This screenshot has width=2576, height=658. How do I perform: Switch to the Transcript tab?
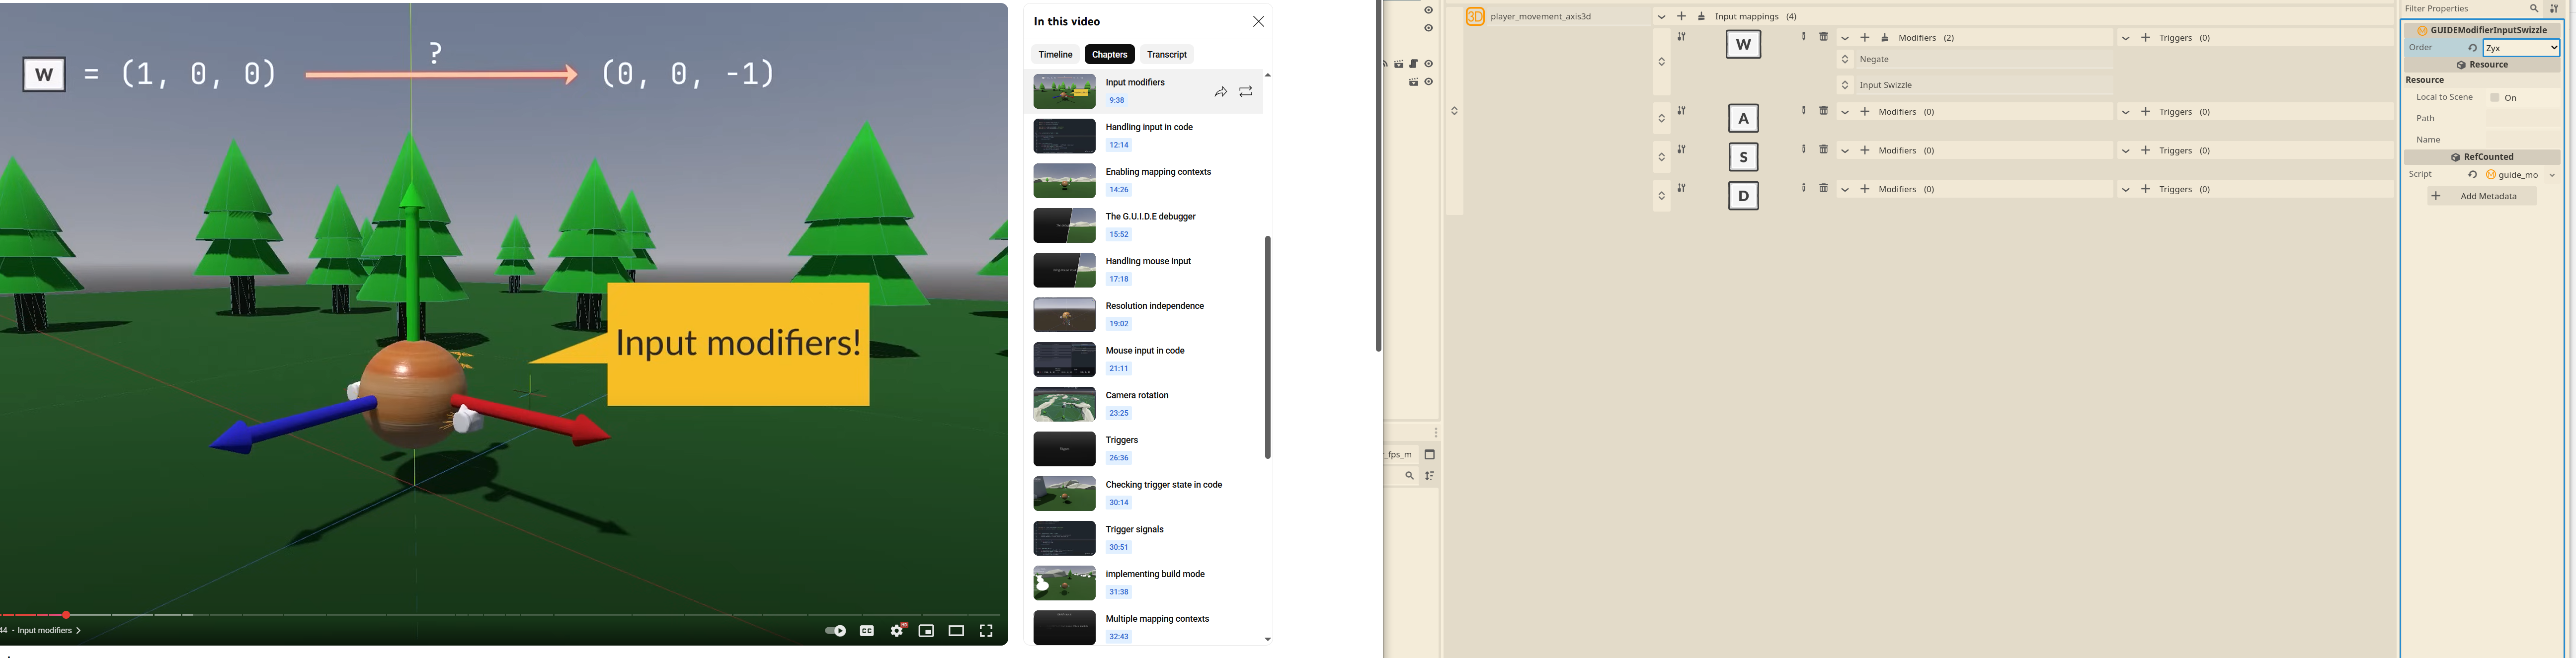[x=1166, y=54]
